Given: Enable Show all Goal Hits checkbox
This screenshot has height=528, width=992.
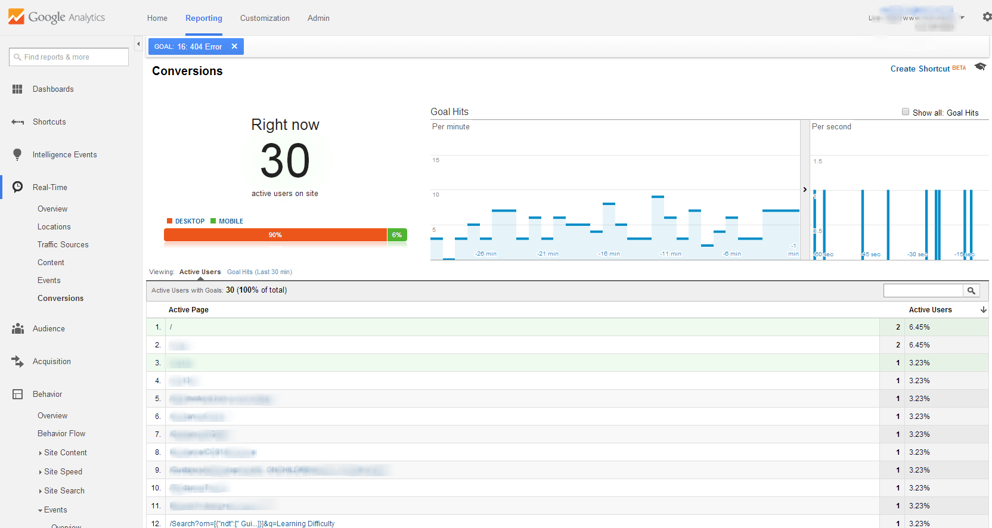Looking at the screenshot, I should 906,112.
